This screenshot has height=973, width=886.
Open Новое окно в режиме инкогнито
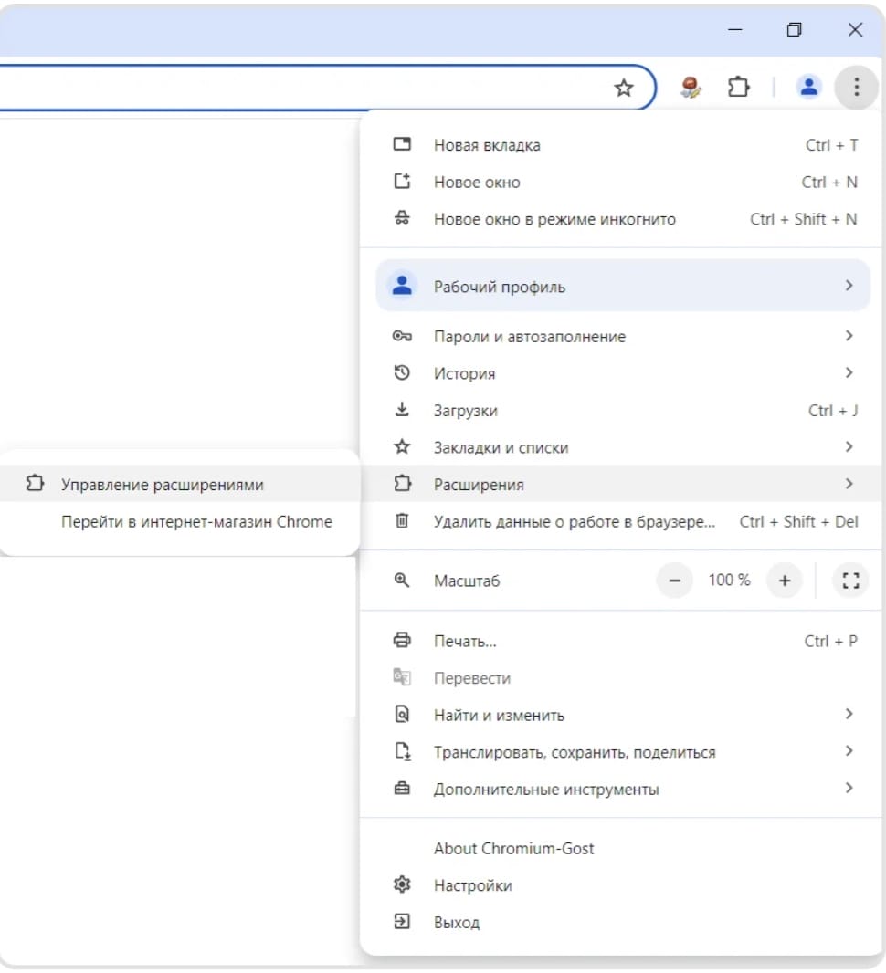pyautogui.click(x=554, y=219)
